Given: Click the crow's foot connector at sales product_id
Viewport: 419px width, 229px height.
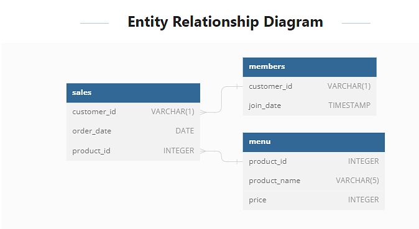Looking at the screenshot, I should (203, 151).
